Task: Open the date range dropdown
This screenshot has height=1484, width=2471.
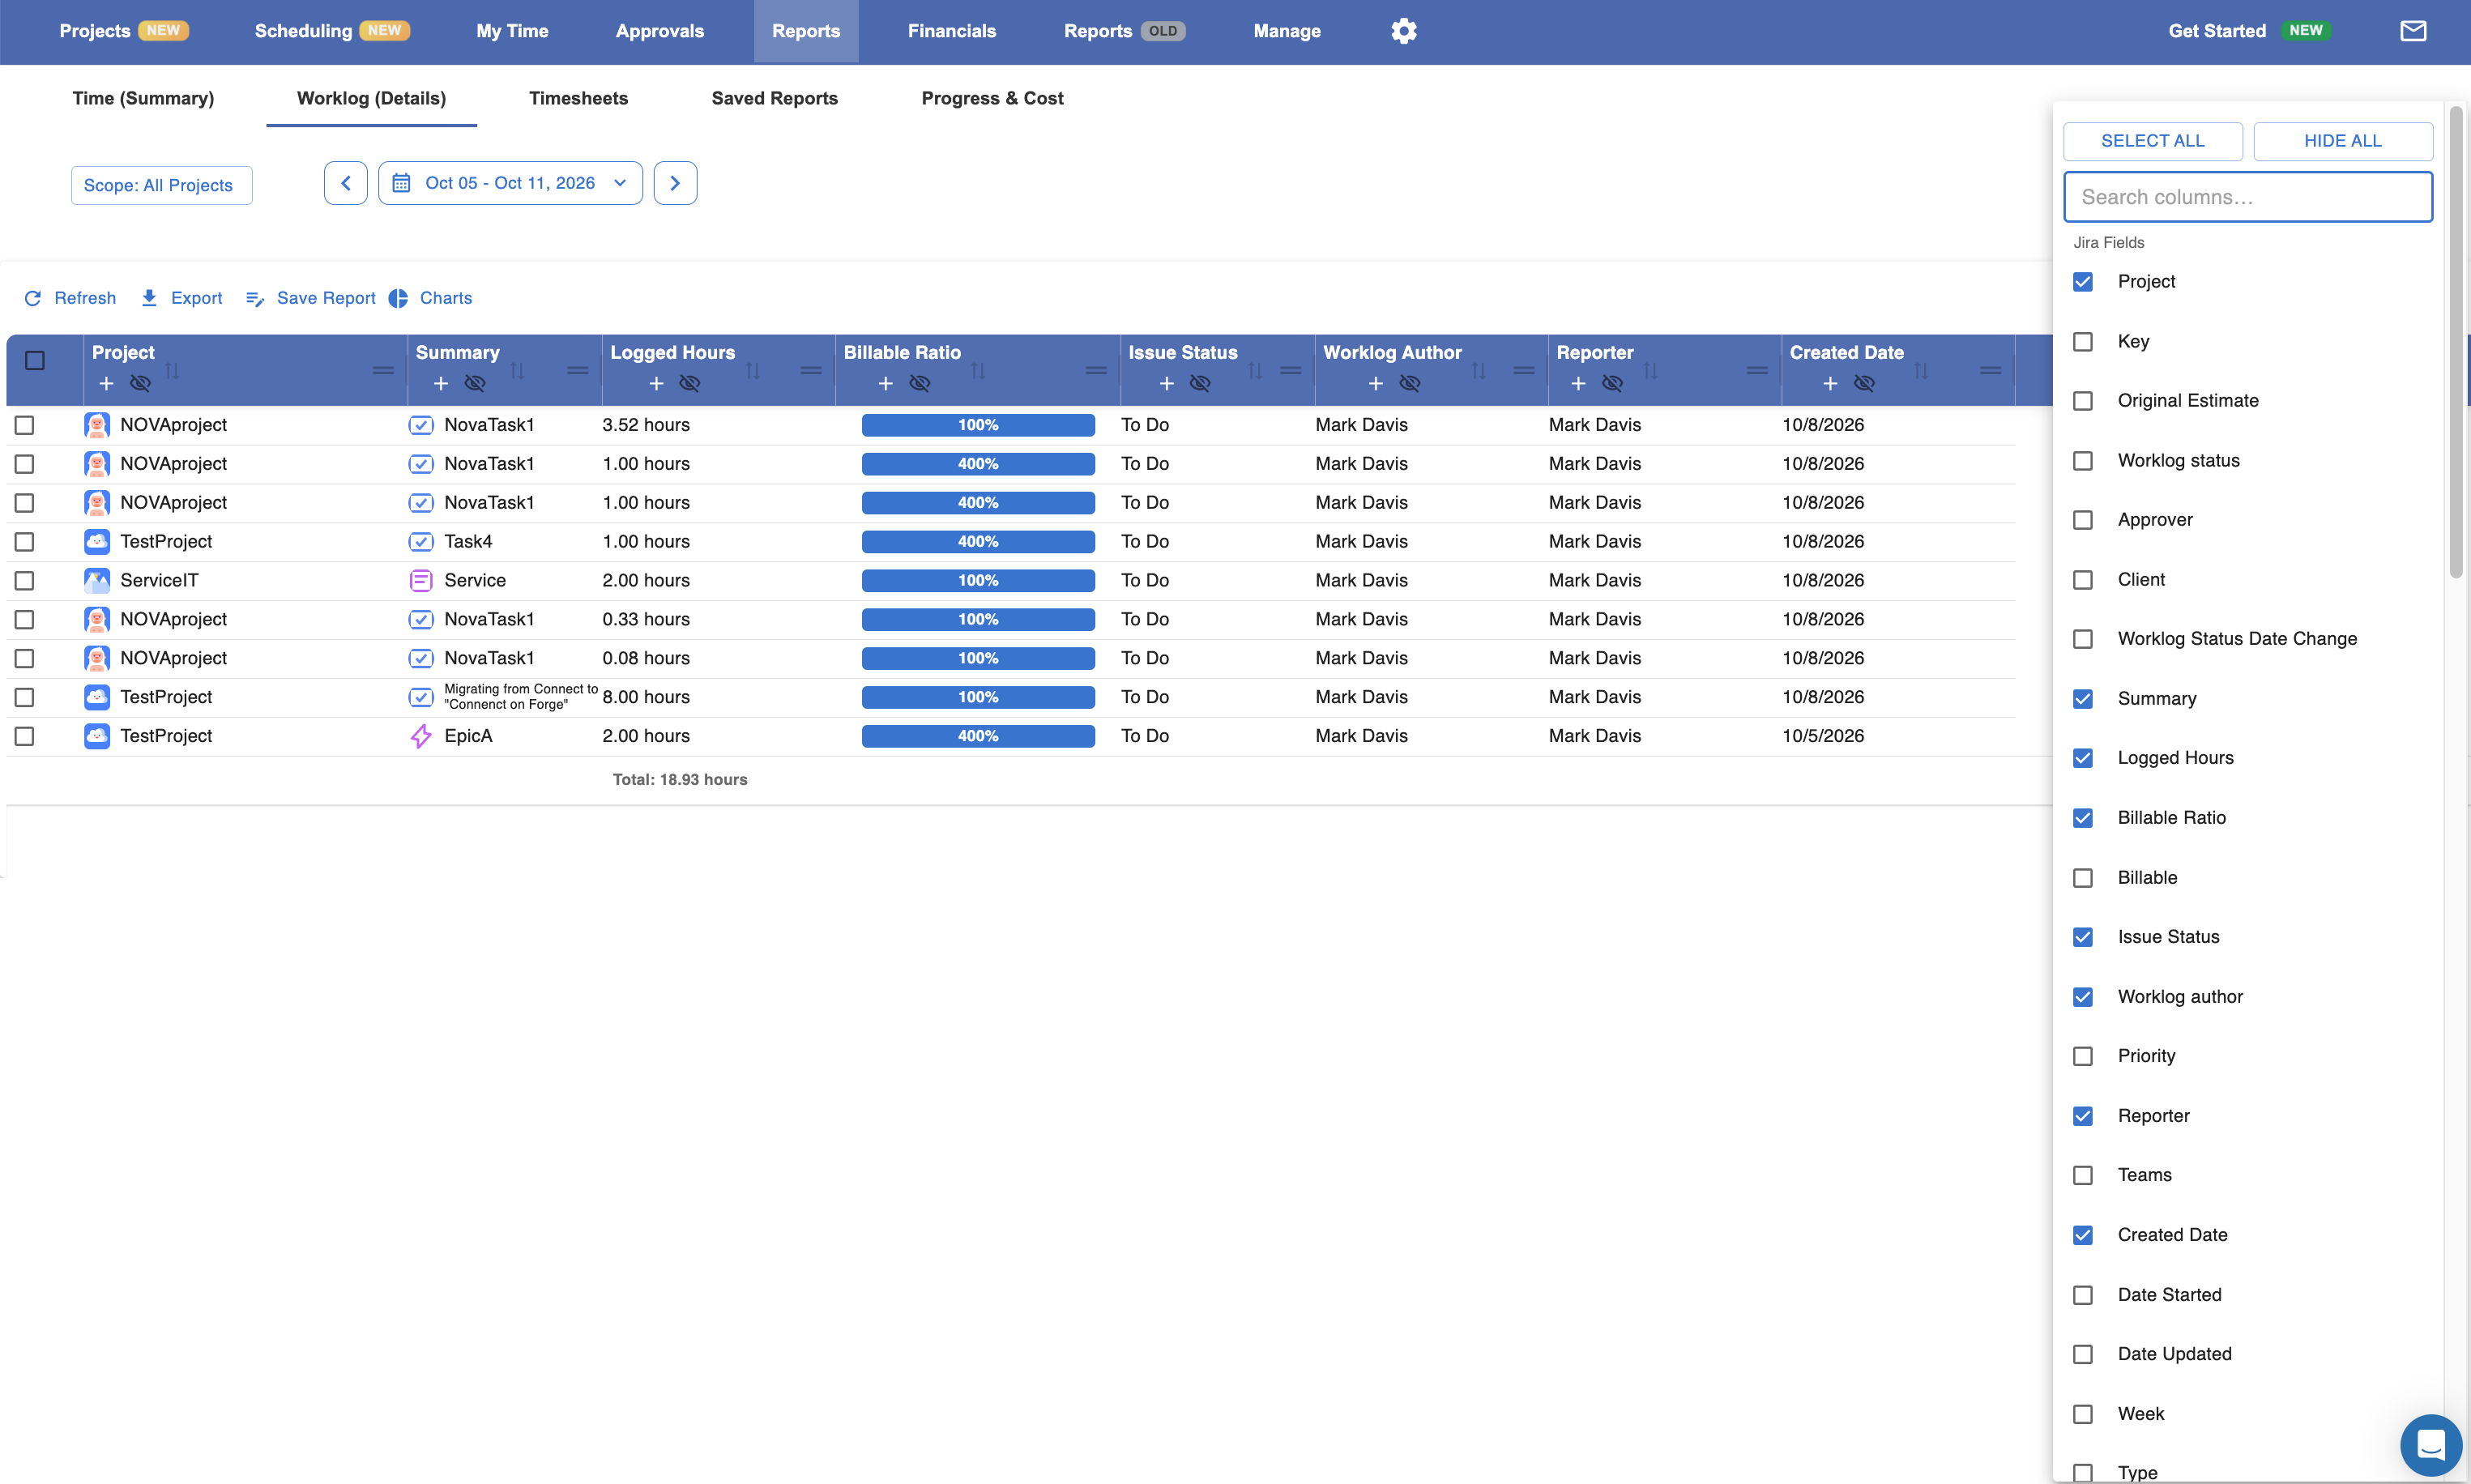Action: point(510,183)
